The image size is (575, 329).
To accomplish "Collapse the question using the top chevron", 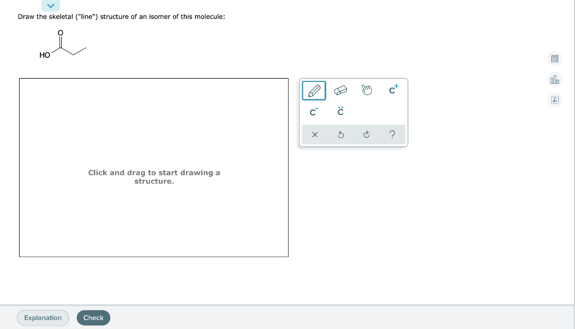I will tap(51, 5).
